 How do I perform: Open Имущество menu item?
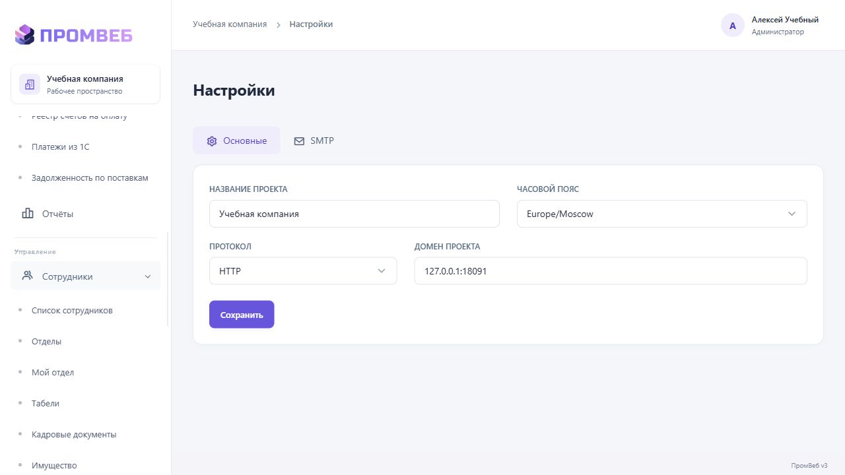pyautogui.click(x=54, y=465)
